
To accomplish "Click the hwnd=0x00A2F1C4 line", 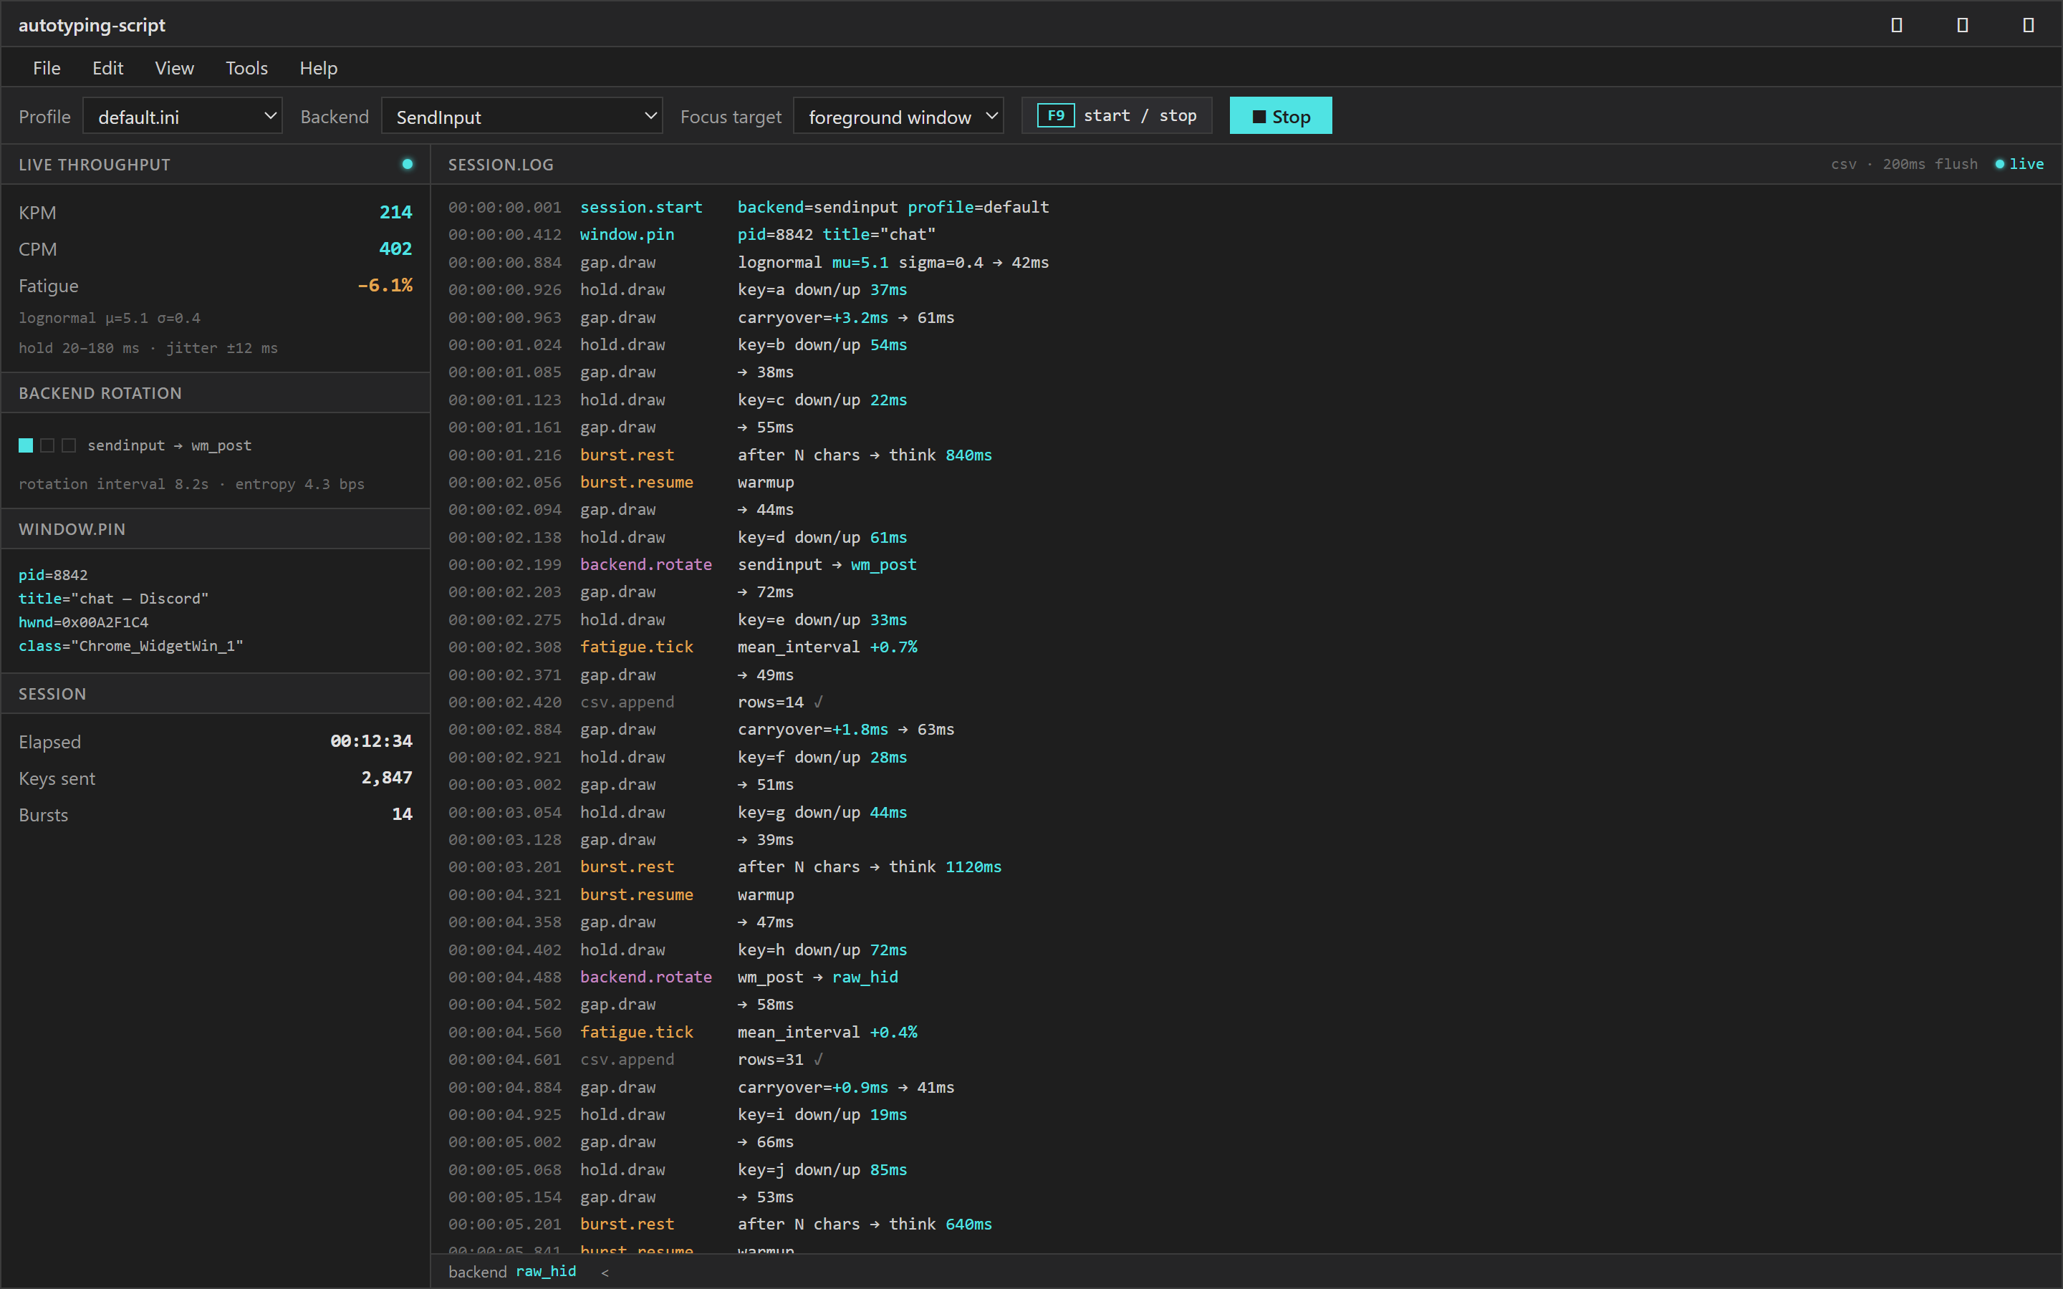I will [84, 623].
